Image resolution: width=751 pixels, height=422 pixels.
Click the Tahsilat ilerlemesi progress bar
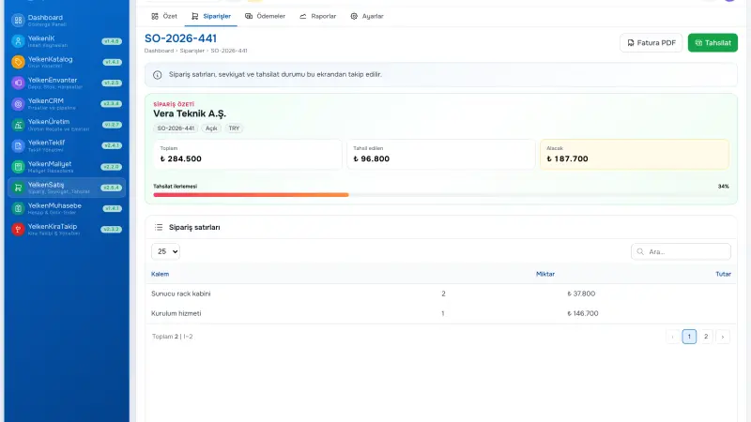441,195
